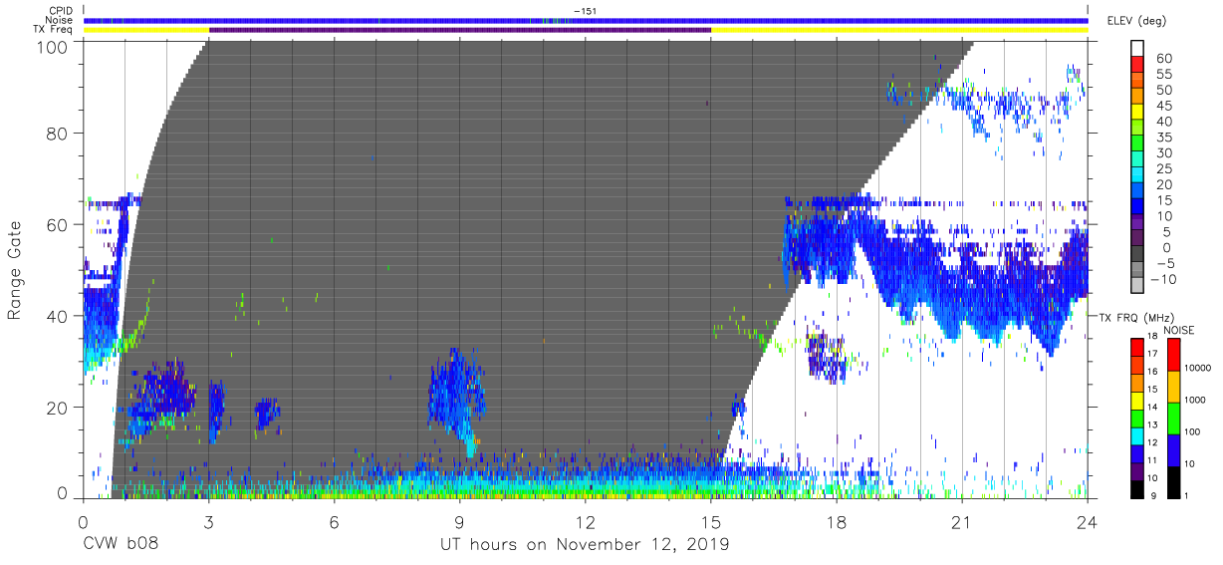Screen dimensions: 1223x565
Task: Click the 24 hour tick on the UT axis
Action: tap(1087, 522)
